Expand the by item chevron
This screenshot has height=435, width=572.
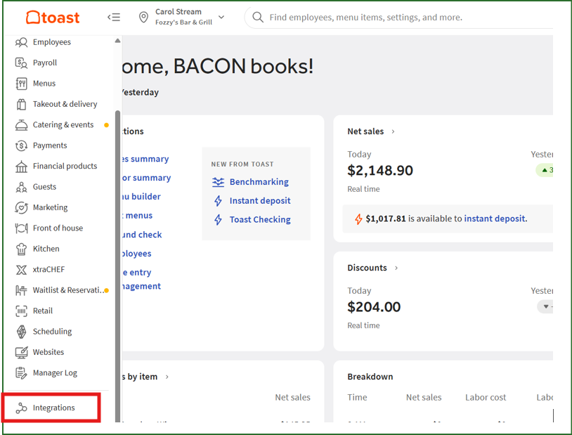(167, 377)
